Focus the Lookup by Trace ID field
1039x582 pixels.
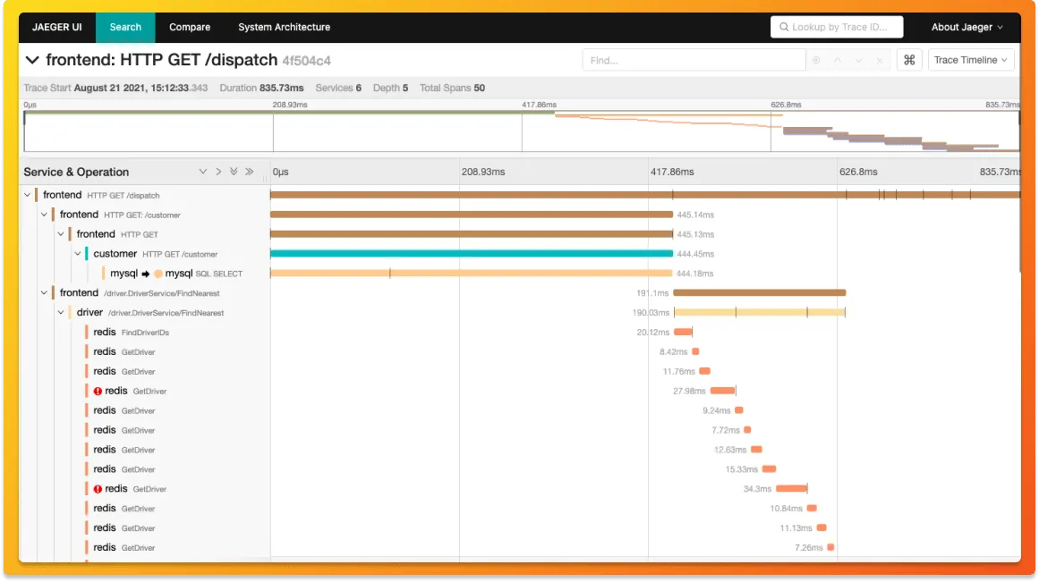point(837,27)
